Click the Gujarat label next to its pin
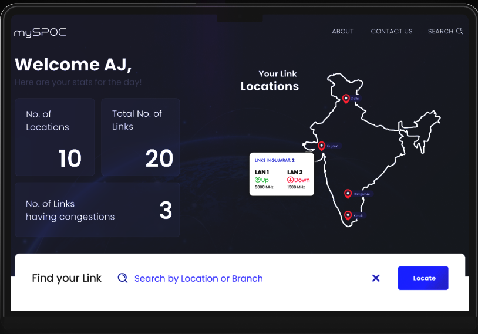478x334 pixels. point(333,146)
